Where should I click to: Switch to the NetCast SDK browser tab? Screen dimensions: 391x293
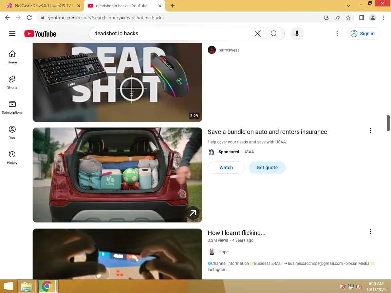(42, 5)
